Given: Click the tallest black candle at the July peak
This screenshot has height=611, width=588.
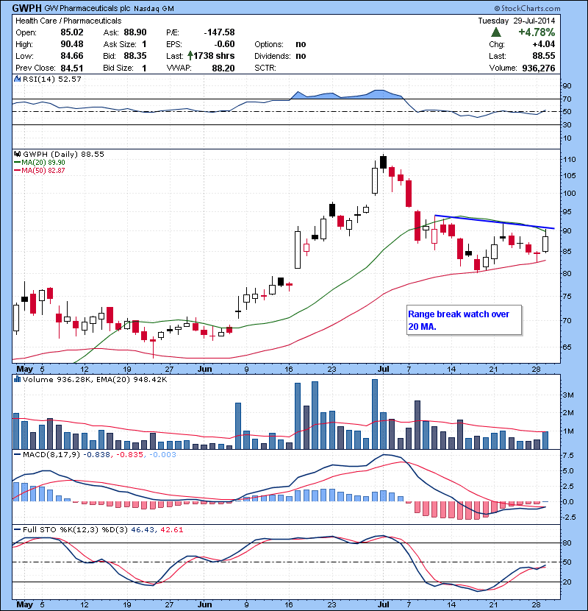Looking at the screenshot, I should tap(384, 162).
